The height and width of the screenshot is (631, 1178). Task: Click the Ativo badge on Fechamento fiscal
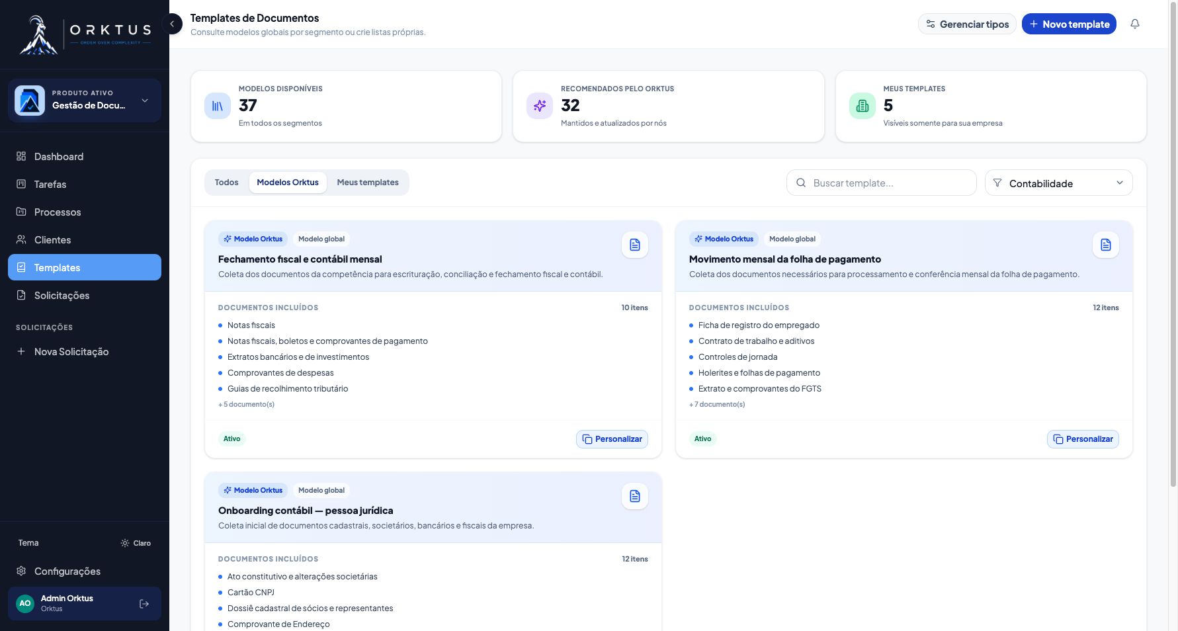click(231, 439)
